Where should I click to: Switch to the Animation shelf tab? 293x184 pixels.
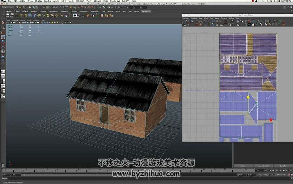64,11
